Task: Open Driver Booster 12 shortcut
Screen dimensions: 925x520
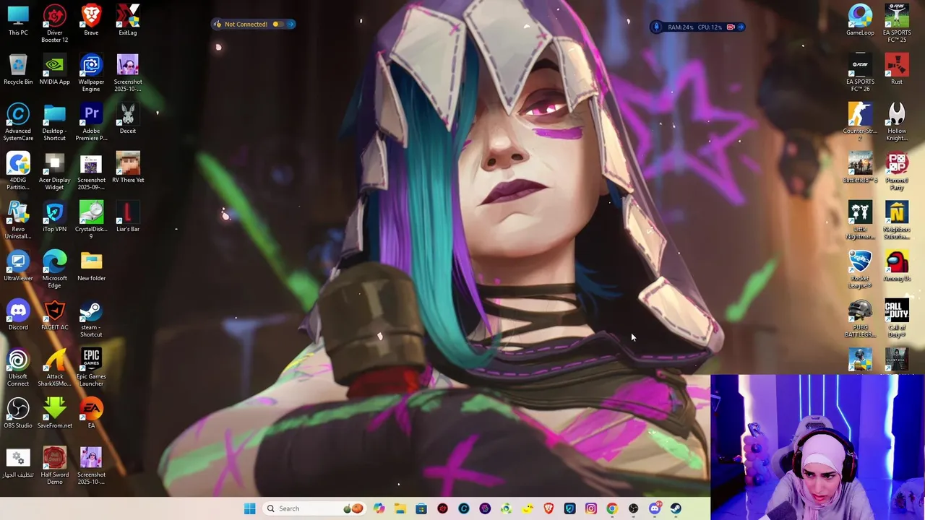Action: [x=54, y=23]
